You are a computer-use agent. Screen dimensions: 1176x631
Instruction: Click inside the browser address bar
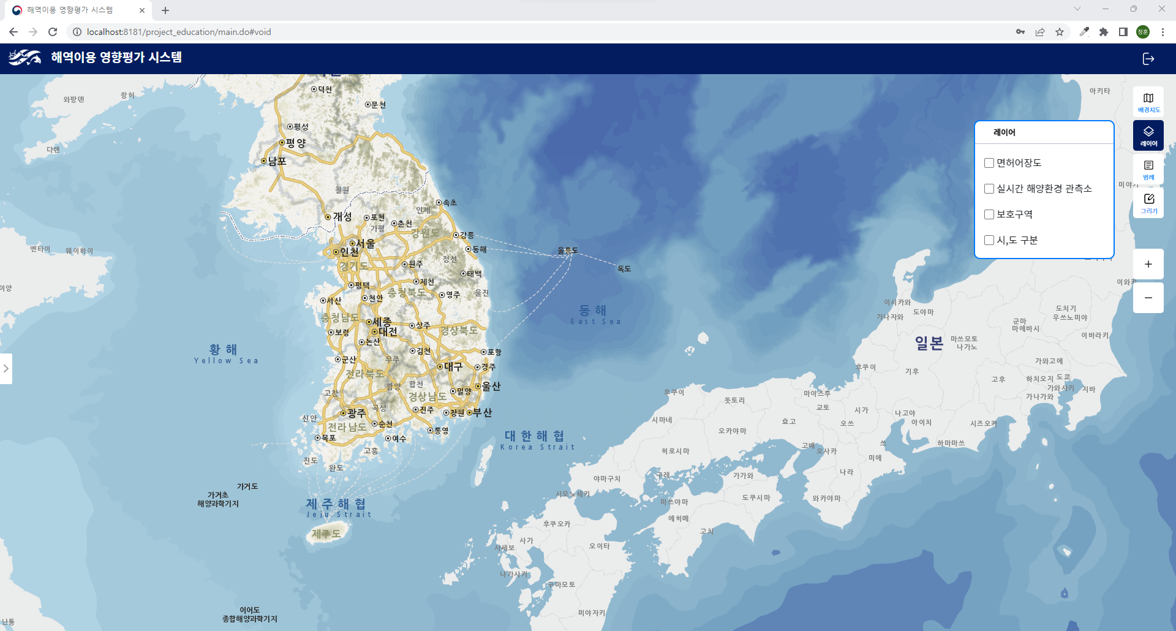(245, 32)
